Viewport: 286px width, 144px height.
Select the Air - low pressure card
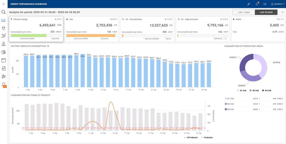click(147, 29)
